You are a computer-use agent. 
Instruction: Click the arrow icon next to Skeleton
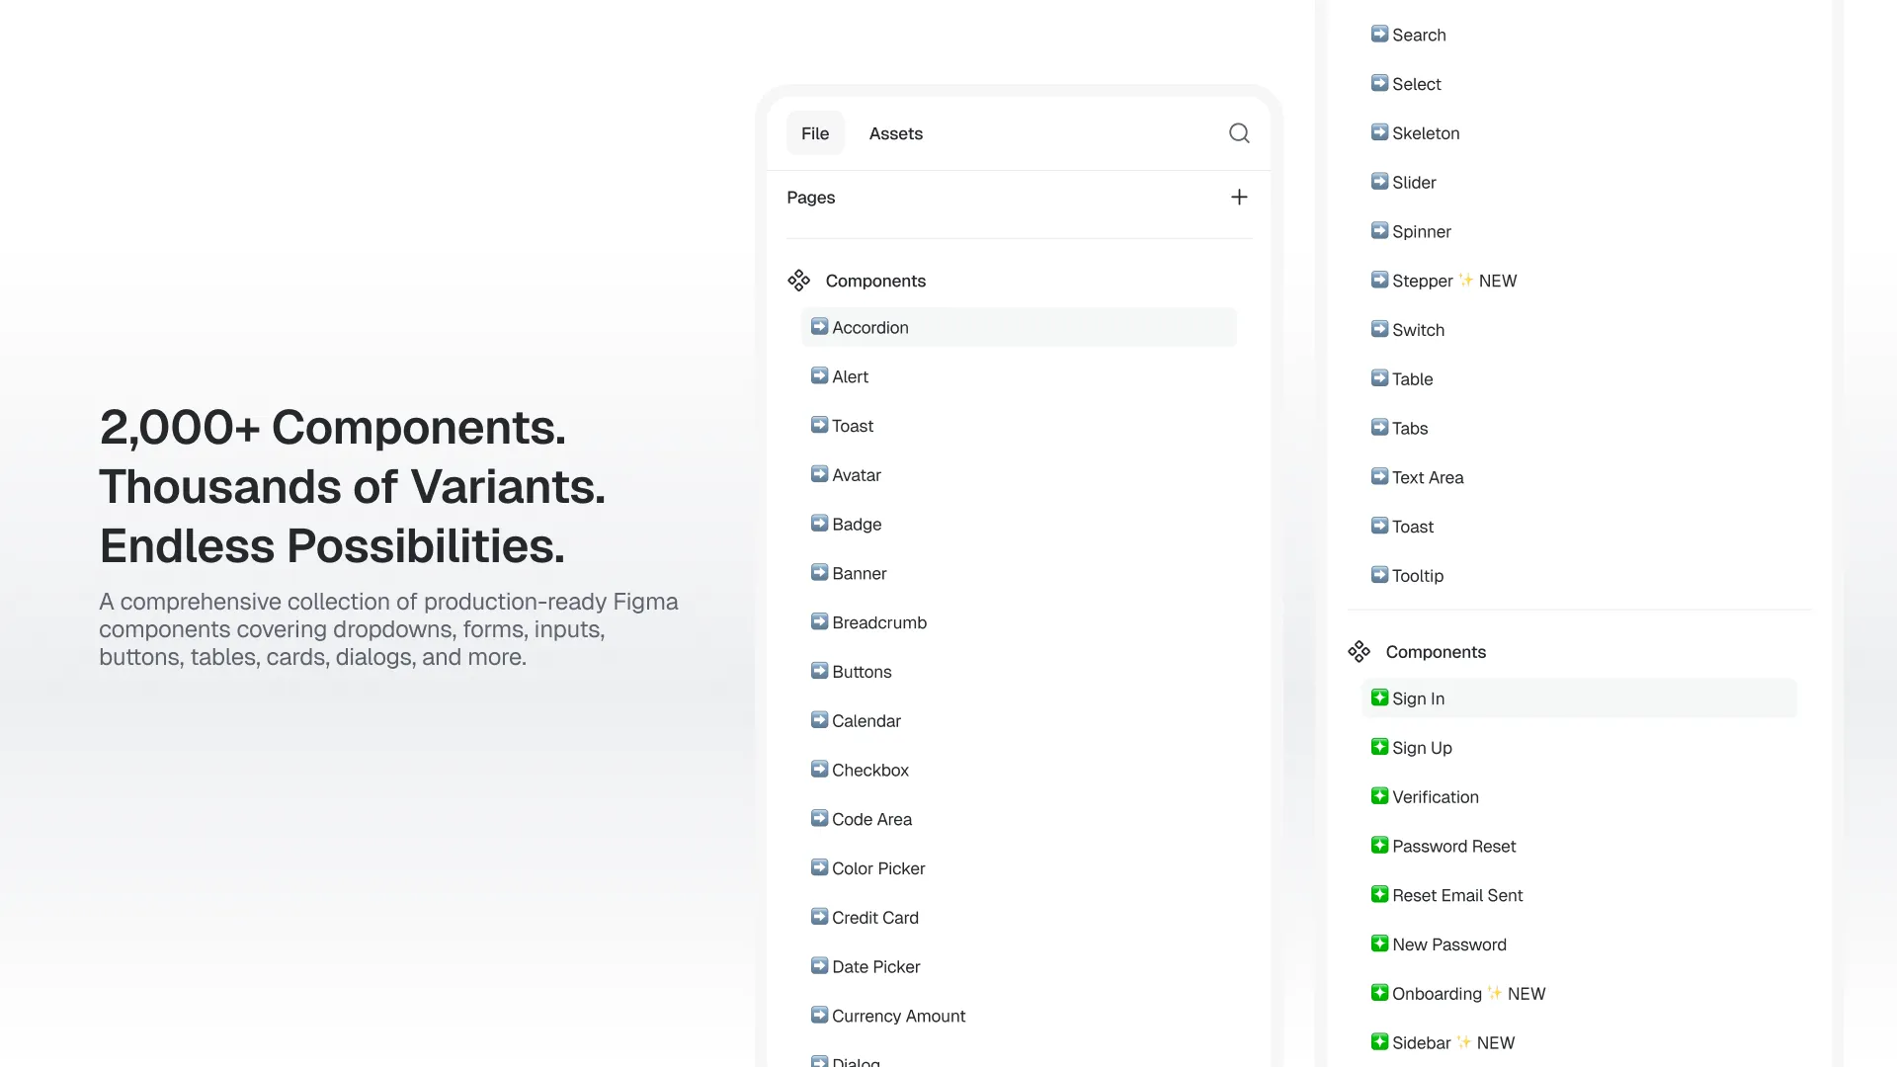coord(1379,132)
